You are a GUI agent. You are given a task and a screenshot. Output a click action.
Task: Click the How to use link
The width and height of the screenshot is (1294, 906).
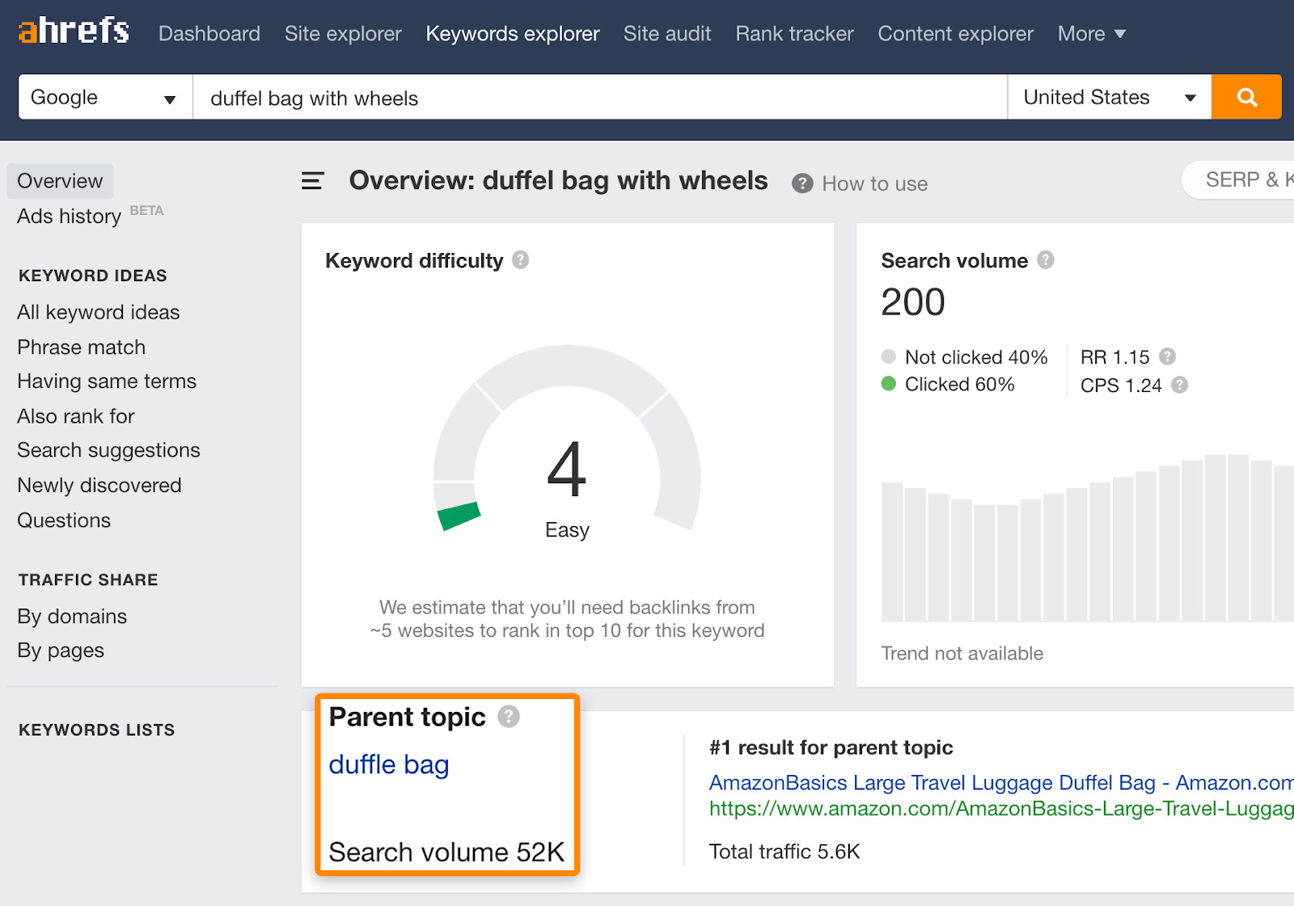pos(875,183)
